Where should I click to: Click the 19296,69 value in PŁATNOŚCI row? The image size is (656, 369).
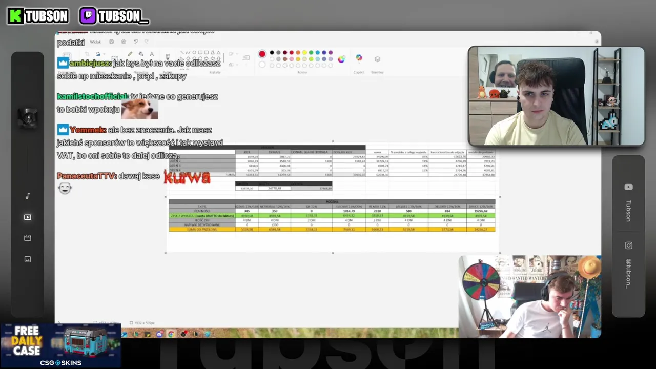click(x=481, y=211)
